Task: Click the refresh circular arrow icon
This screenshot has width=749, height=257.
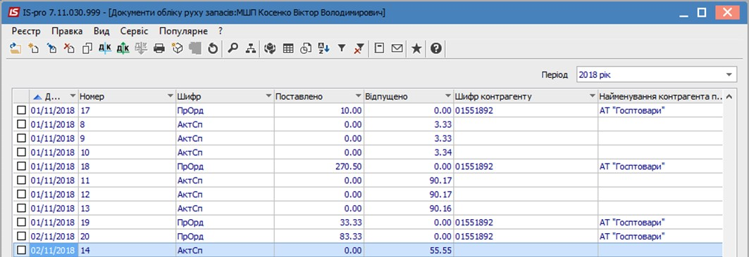Action: point(213,48)
